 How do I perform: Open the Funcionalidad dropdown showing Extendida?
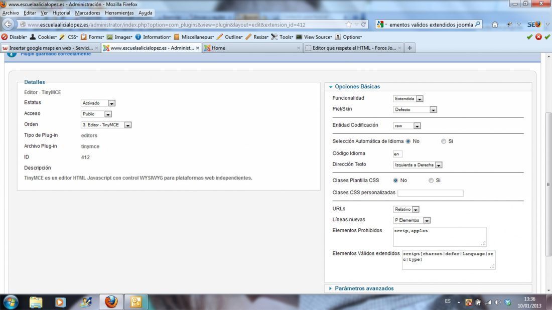click(x=408, y=99)
